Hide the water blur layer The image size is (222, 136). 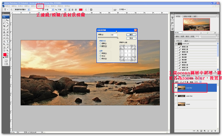176,96
